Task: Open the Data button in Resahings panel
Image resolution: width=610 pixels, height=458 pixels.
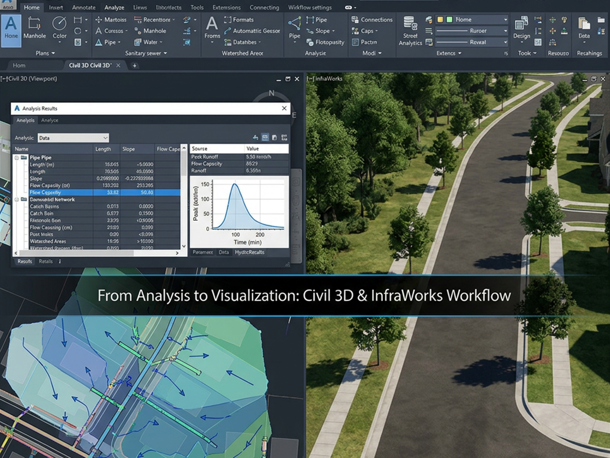Action: [x=584, y=28]
